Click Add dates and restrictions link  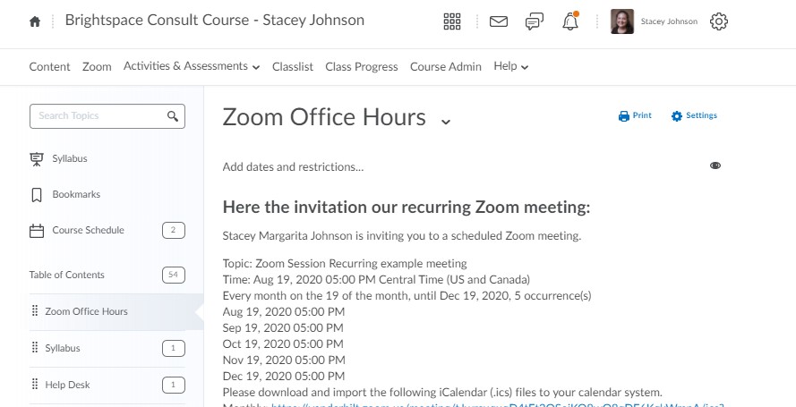[x=293, y=166]
